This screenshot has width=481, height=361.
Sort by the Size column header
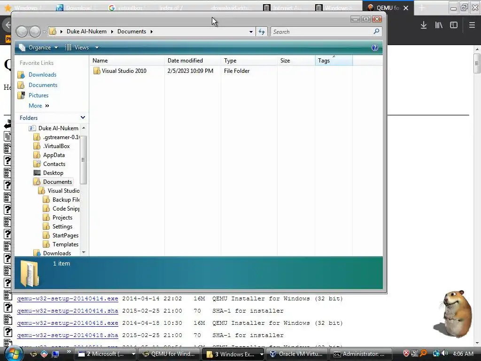tap(296, 61)
